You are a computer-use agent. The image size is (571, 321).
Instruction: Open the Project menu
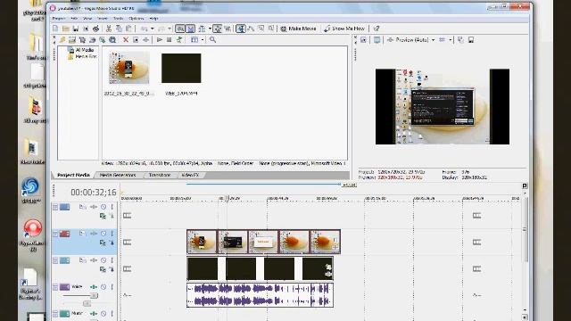(x=59, y=18)
